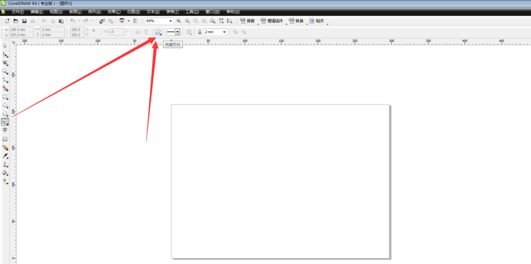
Task: Select the Pick tool arrow
Action: coord(5,46)
